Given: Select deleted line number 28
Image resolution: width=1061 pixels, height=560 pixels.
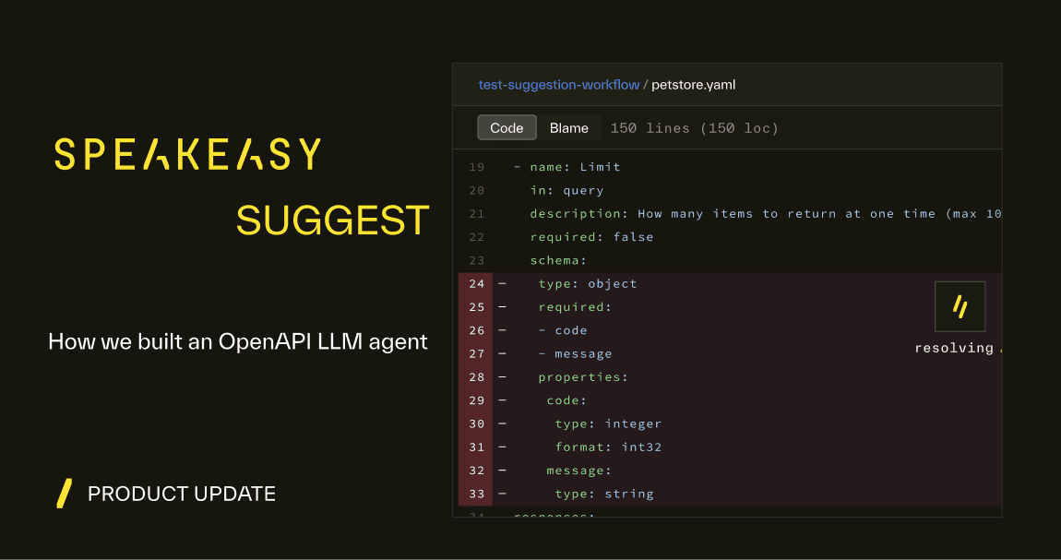Looking at the screenshot, I should [x=476, y=376].
